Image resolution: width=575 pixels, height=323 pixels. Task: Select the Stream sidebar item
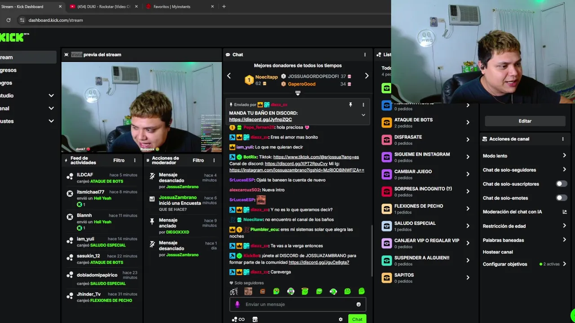pos(28,57)
